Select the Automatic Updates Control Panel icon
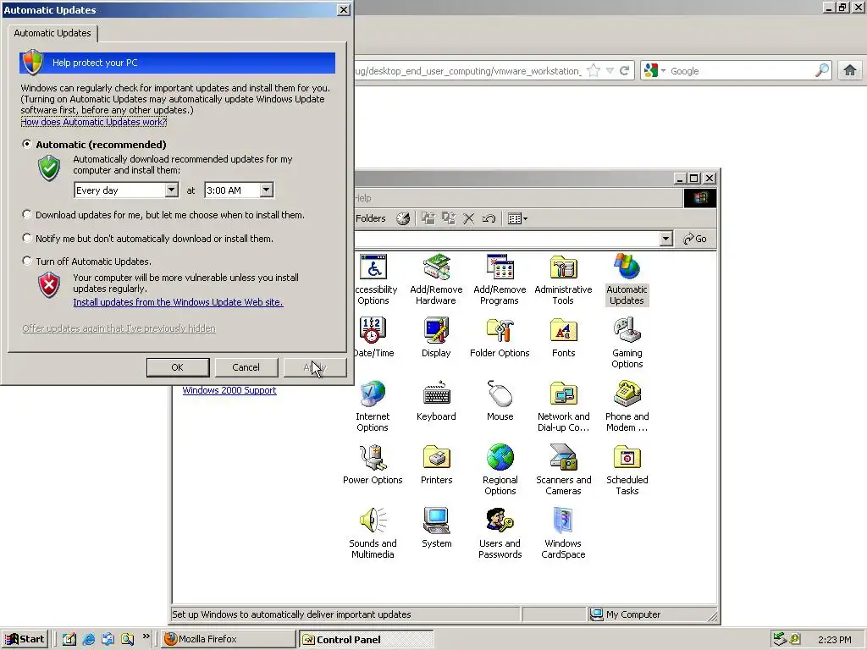The height and width of the screenshot is (650, 867). pyautogui.click(x=627, y=279)
